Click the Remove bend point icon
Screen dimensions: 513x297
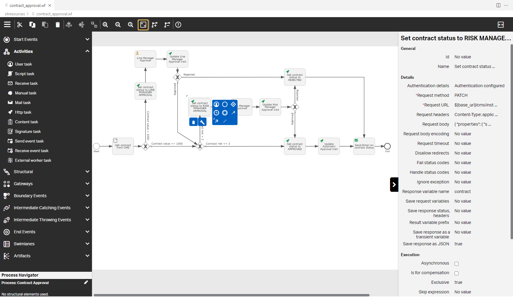pos(167,25)
